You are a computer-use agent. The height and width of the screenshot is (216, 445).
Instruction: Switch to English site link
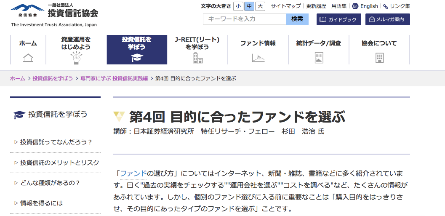369,6
